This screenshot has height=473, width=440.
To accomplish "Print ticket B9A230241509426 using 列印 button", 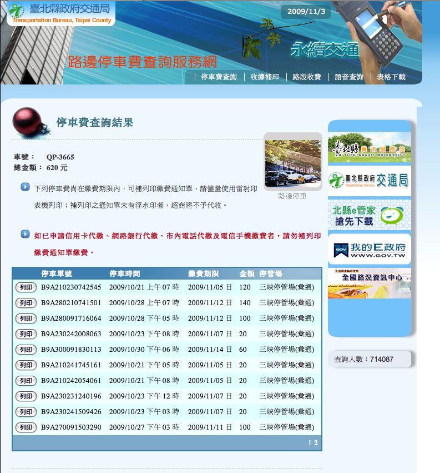I will point(26,412).
